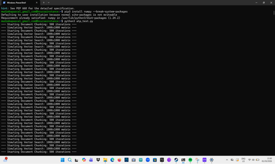Open Snipping Tool from taskbar
275x164 pixels.
[198, 160]
